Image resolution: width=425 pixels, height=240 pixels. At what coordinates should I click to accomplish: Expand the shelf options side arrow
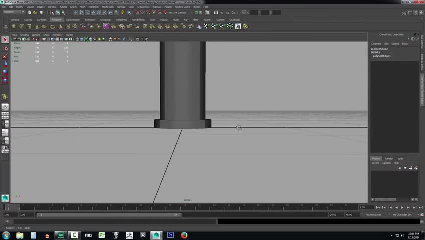(5, 27)
